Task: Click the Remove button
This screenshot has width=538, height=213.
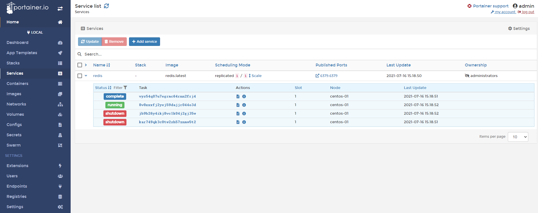Action: coord(114,42)
